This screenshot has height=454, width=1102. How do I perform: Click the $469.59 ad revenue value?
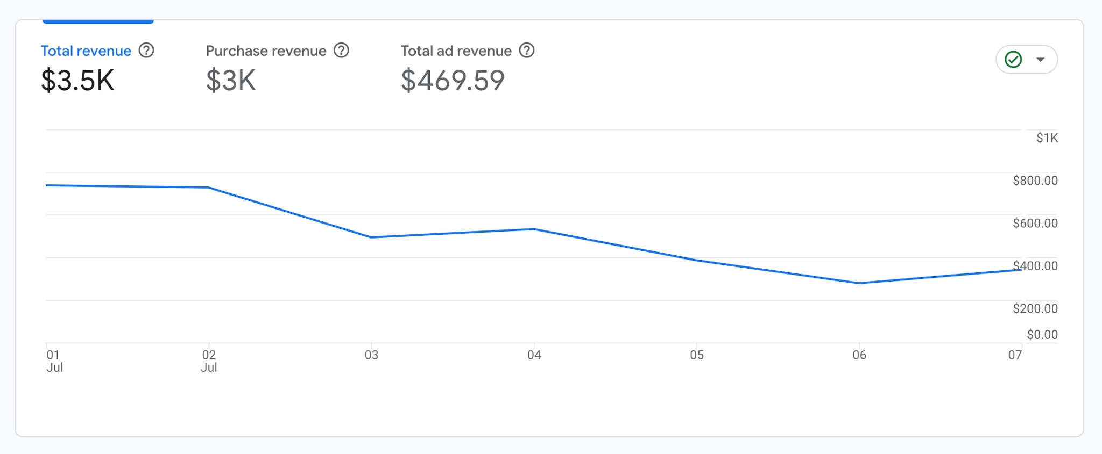click(453, 81)
